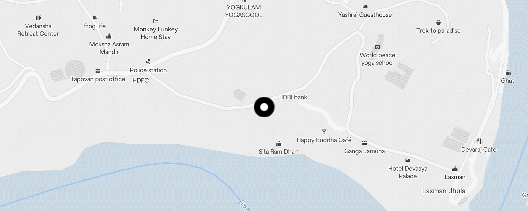
Task: Select the Moksha Asram Mandir temple icon
Action: coord(109,36)
